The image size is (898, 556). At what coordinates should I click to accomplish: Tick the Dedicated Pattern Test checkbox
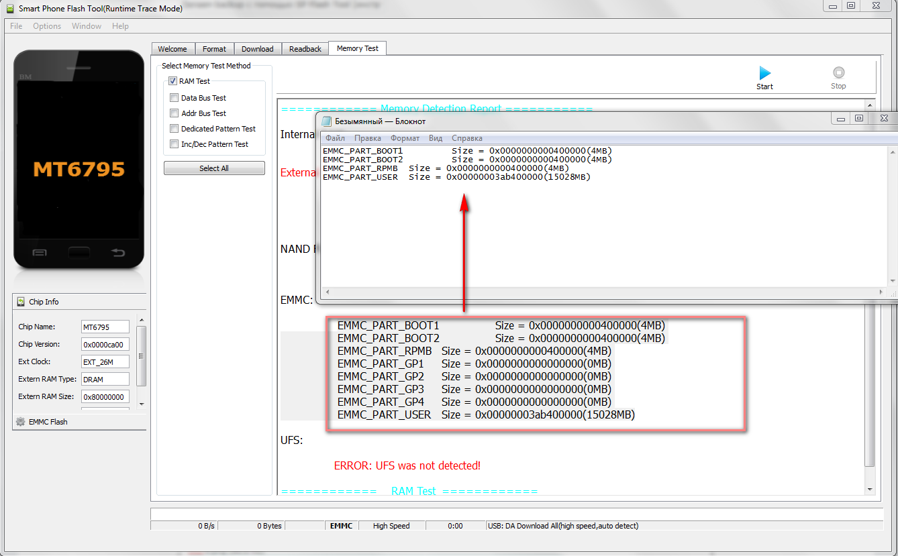tap(174, 129)
